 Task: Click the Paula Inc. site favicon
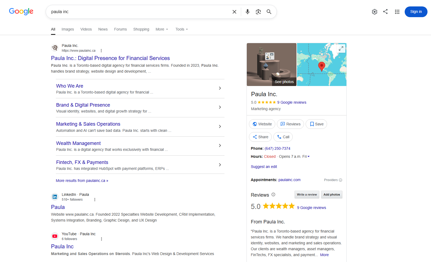(x=55, y=48)
